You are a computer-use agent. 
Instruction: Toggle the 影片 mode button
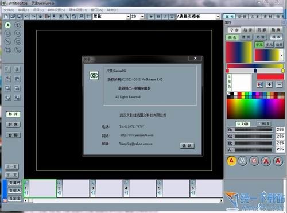click(x=13, y=114)
